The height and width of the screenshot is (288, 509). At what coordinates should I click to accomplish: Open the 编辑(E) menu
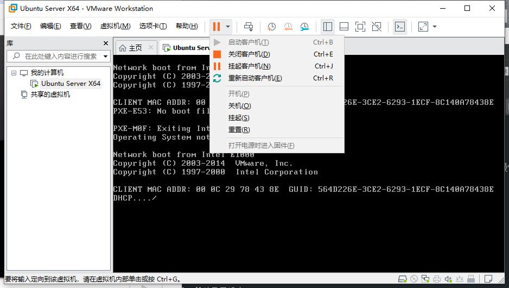click(x=50, y=26)
